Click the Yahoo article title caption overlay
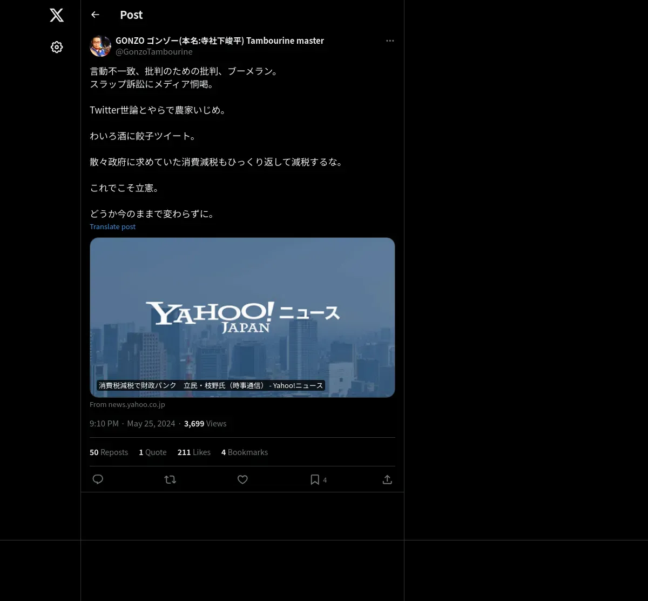Image resolution: width=648 pixels, height=601 pixels. (211, 385)
